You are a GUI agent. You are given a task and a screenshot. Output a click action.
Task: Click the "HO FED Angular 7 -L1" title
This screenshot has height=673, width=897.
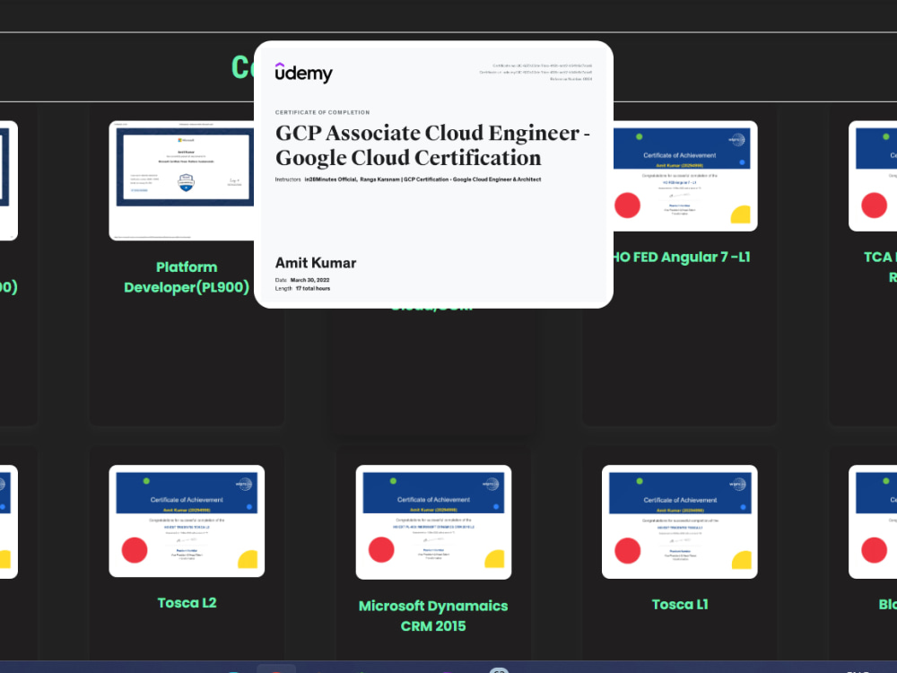click(682, 257)
